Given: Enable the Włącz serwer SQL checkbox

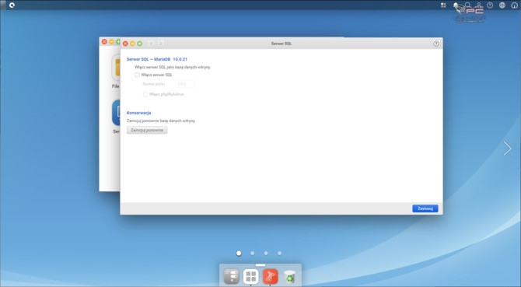Looking at the screenshot, I should (x=137, y=75).
